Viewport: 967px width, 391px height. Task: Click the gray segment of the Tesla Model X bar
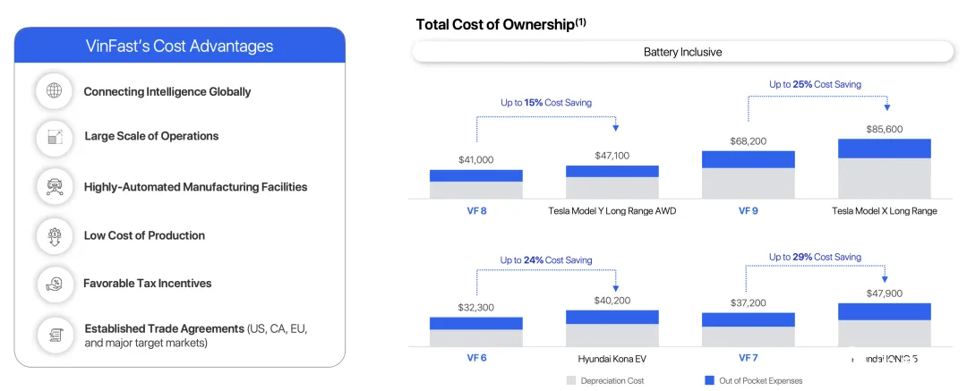click(x=885, y=178)
